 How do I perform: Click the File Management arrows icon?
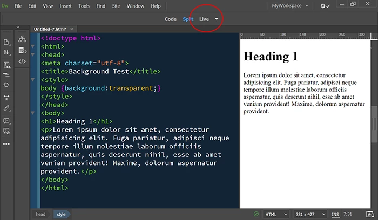coord(6,52)
